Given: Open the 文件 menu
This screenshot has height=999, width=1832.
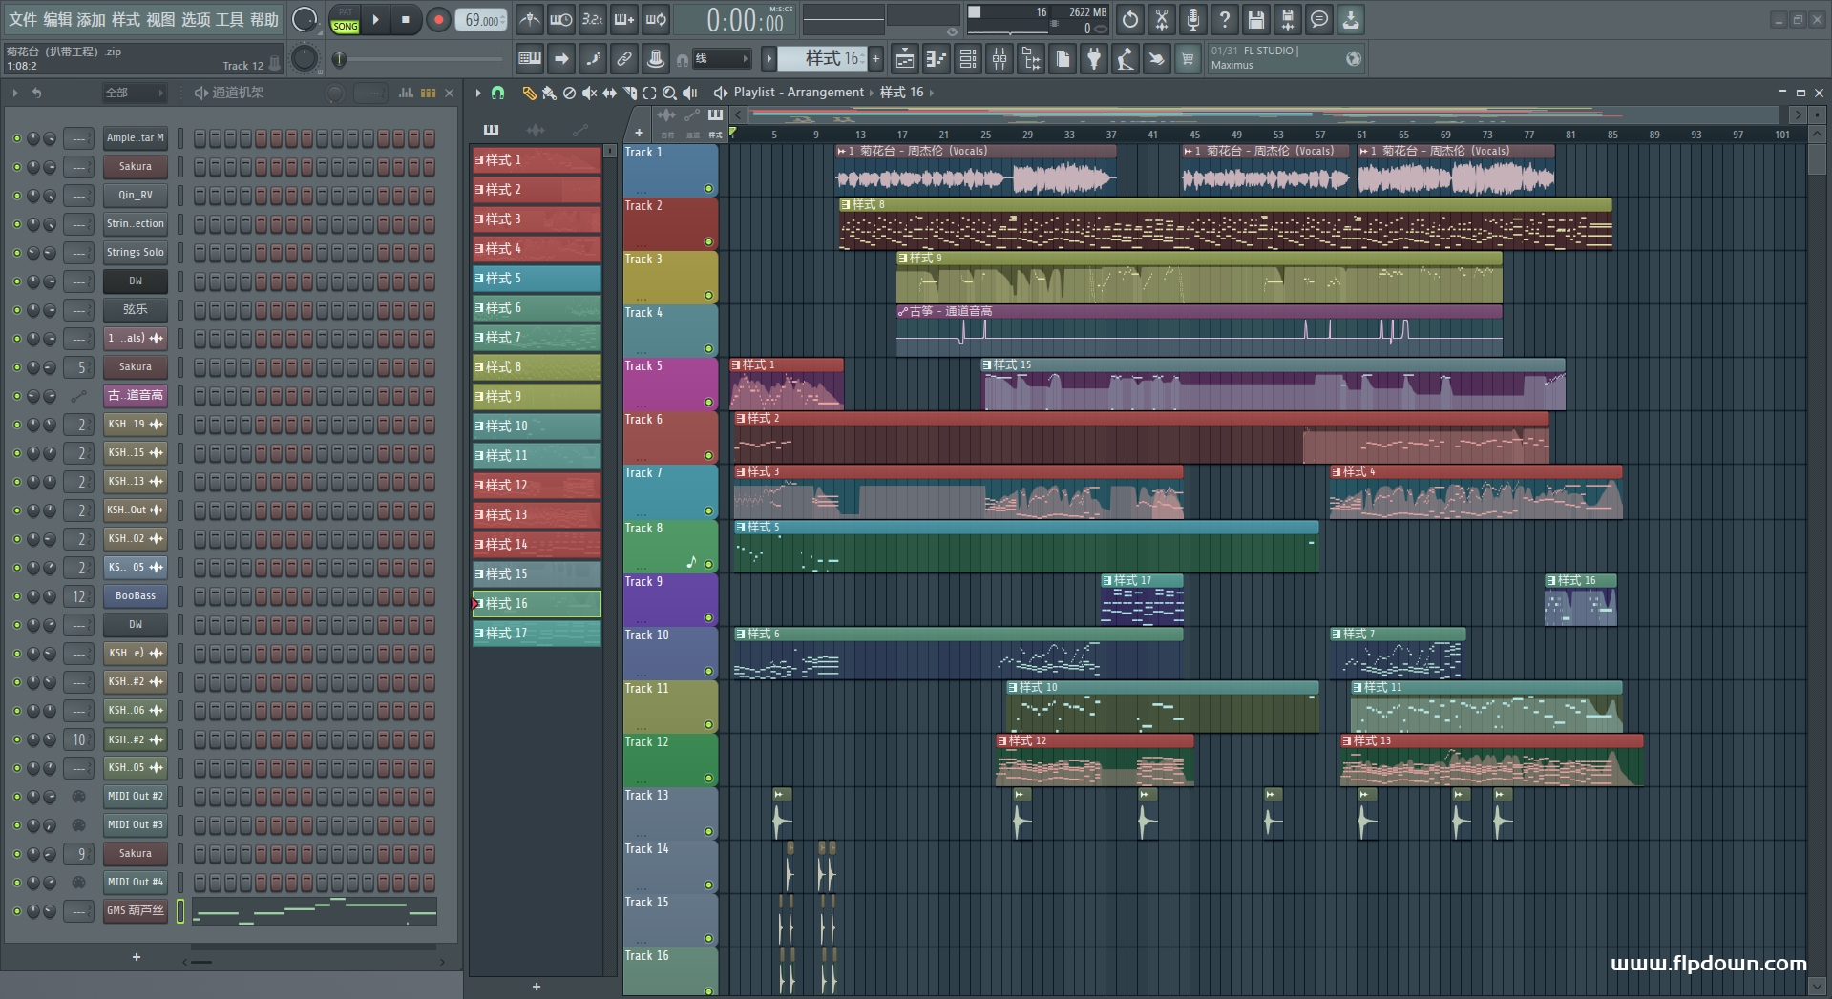Looking at the screenshot, I should pos(23,19).
